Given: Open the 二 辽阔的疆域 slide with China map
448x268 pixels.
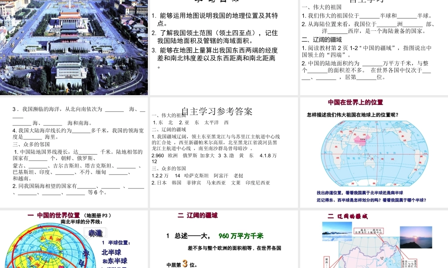Looking at the screenshot, I should click(374, 239).
